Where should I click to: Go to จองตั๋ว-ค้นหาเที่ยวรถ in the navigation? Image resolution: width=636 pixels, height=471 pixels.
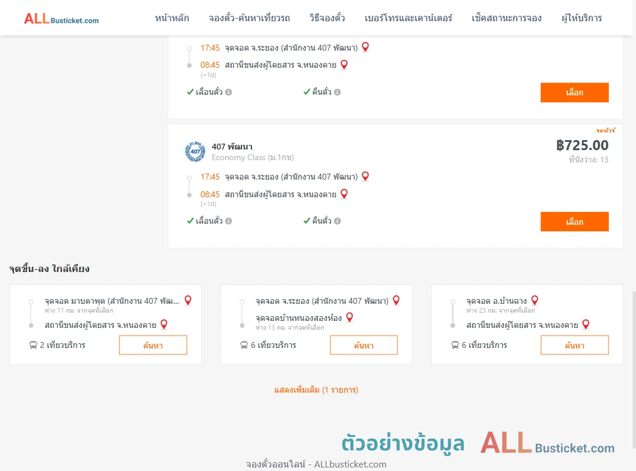(x=249, y=18)
